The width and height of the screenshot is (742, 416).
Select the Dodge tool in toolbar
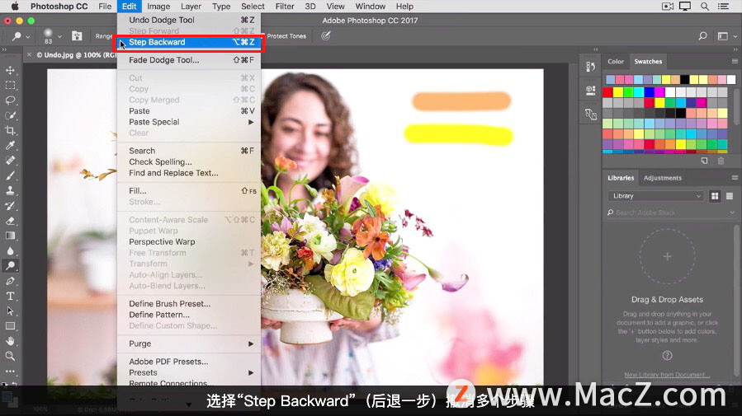pos(10,266)
